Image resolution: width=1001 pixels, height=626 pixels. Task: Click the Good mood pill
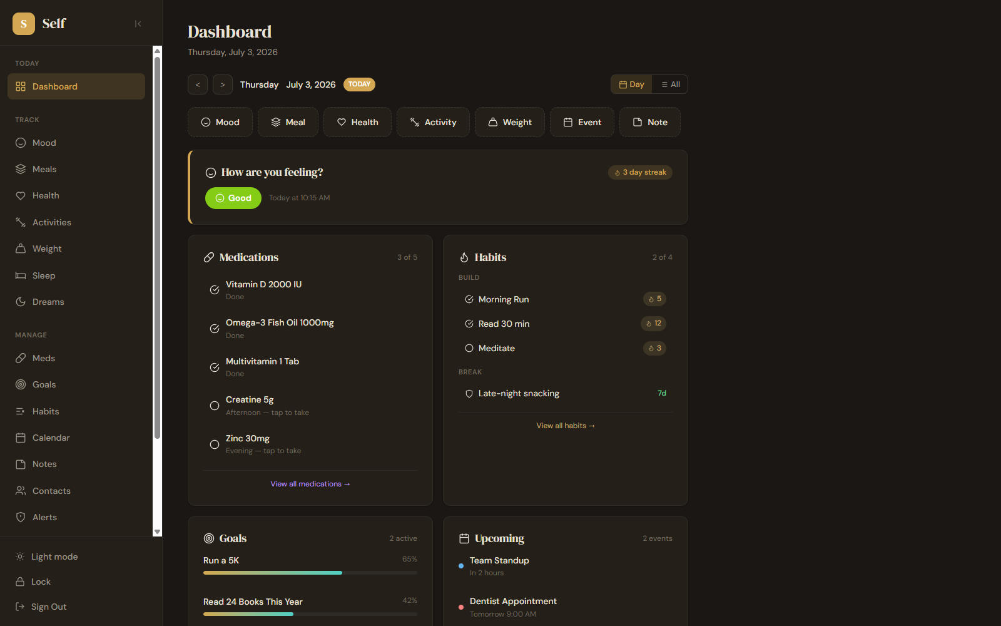(x=233, y=198)
